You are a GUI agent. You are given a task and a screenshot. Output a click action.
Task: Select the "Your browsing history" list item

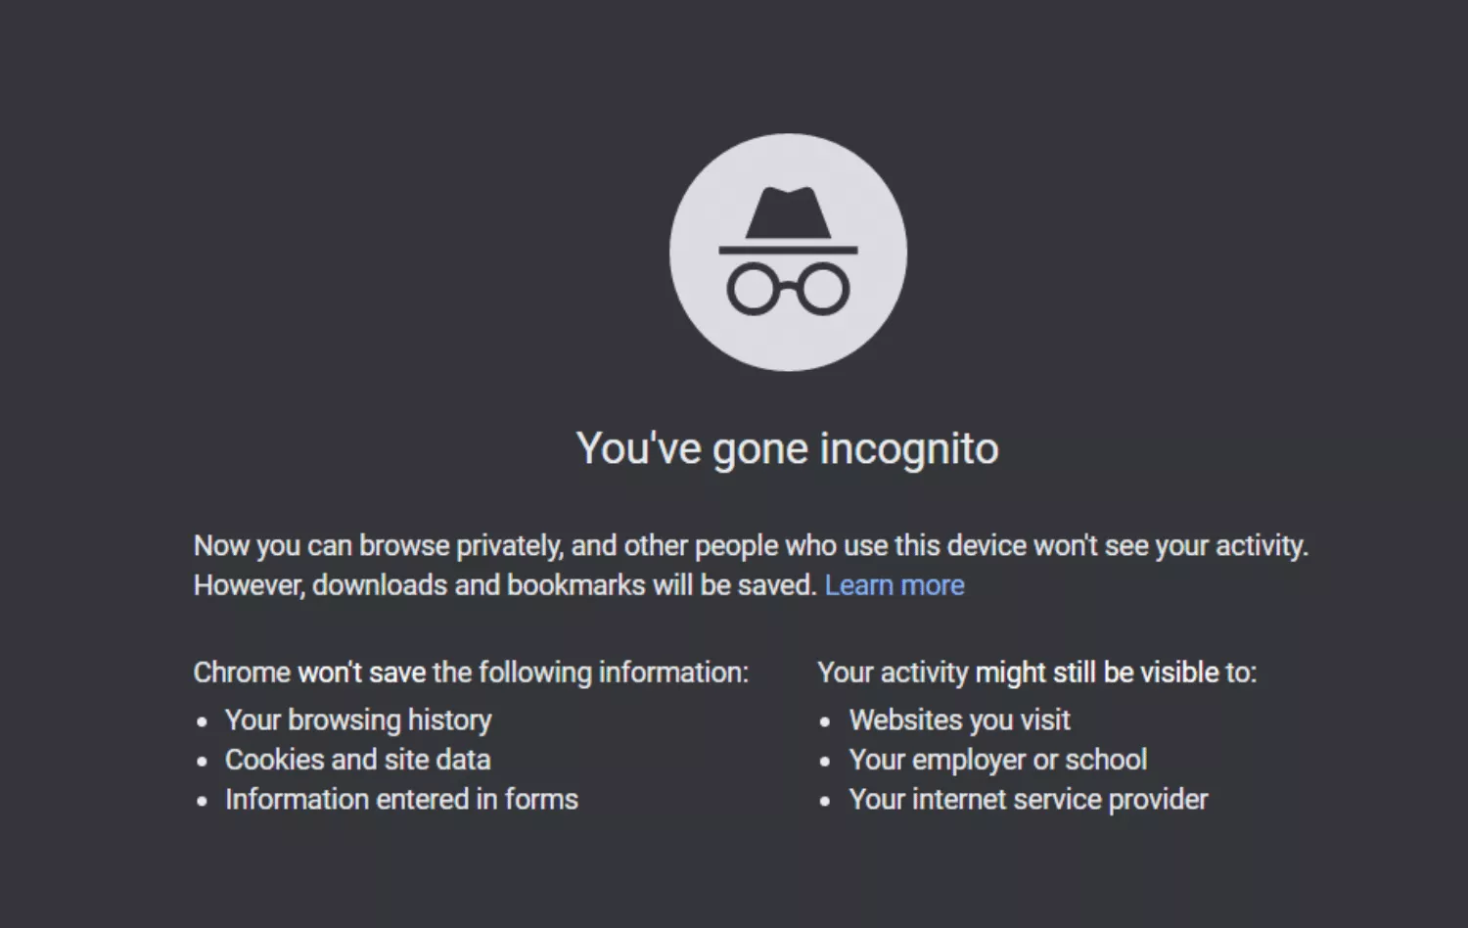[358, 720]
